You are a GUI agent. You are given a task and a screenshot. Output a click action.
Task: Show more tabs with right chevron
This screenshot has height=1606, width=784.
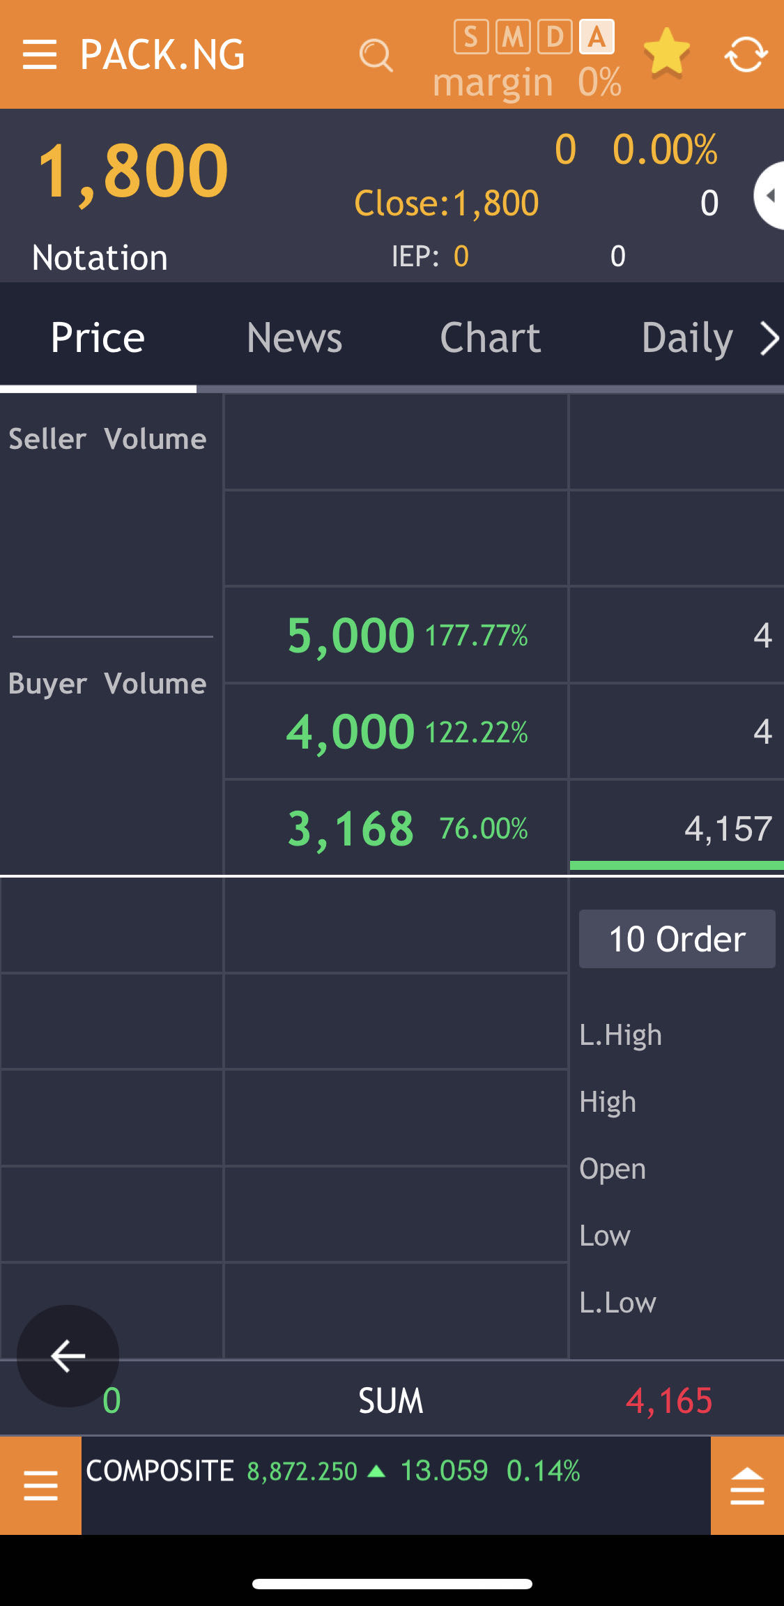[x=769, y=339]
